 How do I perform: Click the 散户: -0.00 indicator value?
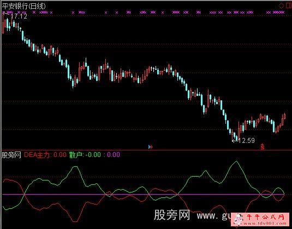tap(85, 155)
